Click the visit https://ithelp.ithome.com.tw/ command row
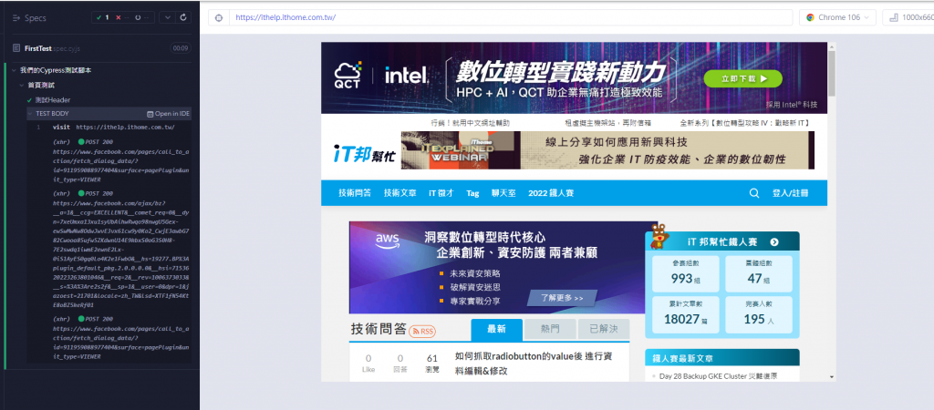934x410 pixels. 110,127
